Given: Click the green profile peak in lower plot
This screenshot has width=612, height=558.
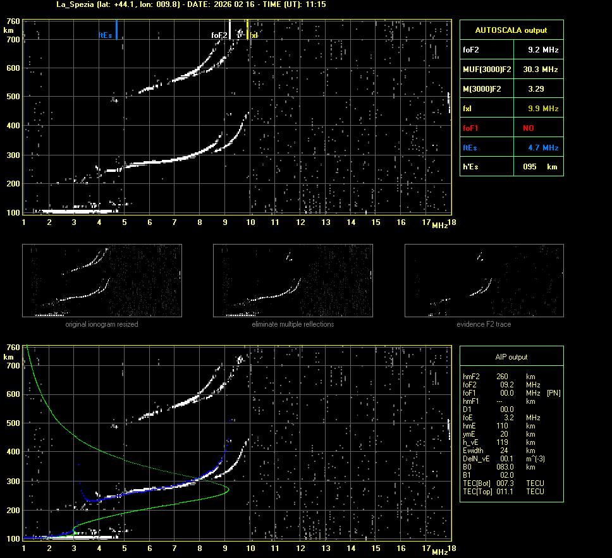Looking at the screenshot, I should point(228,490).
